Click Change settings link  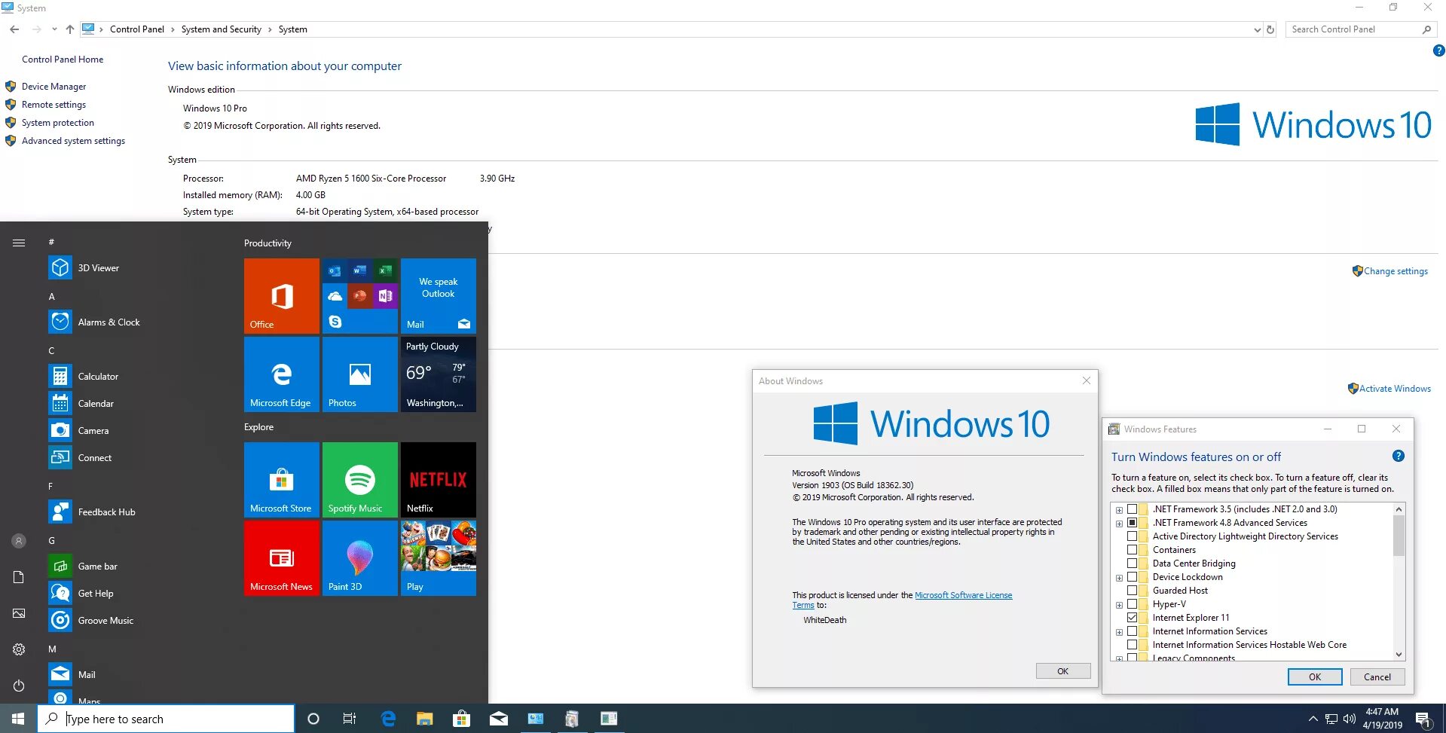1396,271
